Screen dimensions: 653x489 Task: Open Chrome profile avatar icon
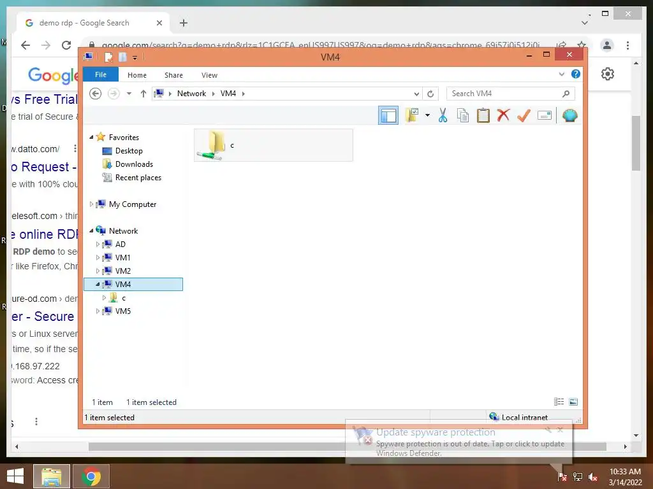click(607, 45)
